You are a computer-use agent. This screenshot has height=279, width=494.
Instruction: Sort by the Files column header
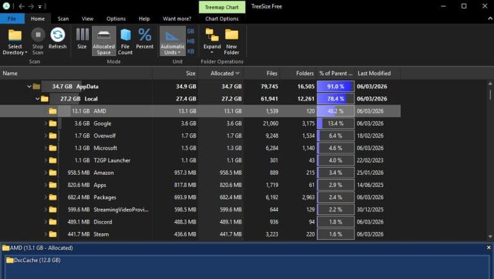[x=262, y=73]
